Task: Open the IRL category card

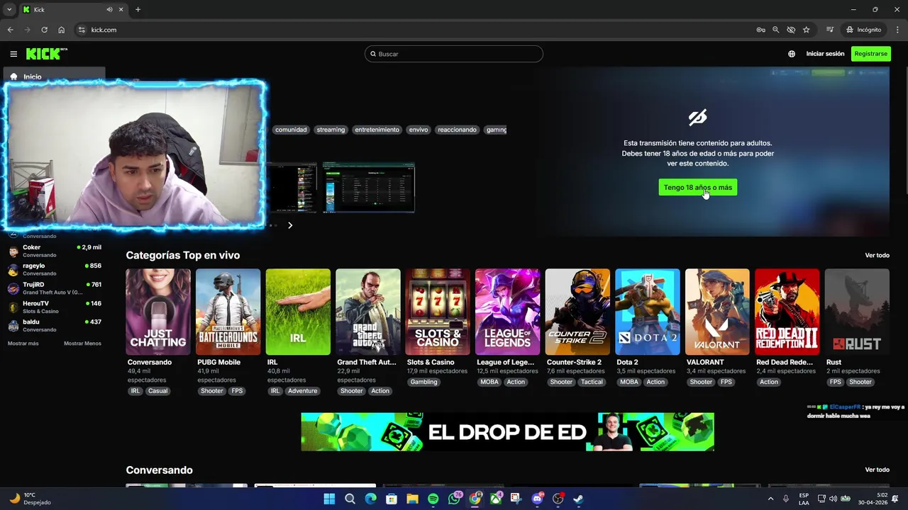Action: [x=298, y=312]
